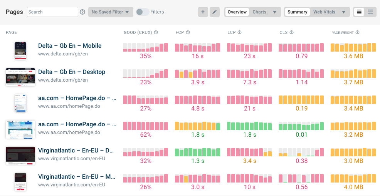Click the help icon beside LCP column

pyautogui.click(x=239, y=33)
